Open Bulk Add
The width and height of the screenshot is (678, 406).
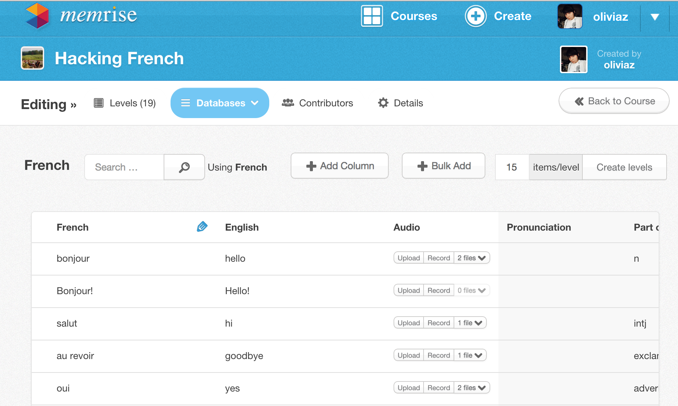444,166
